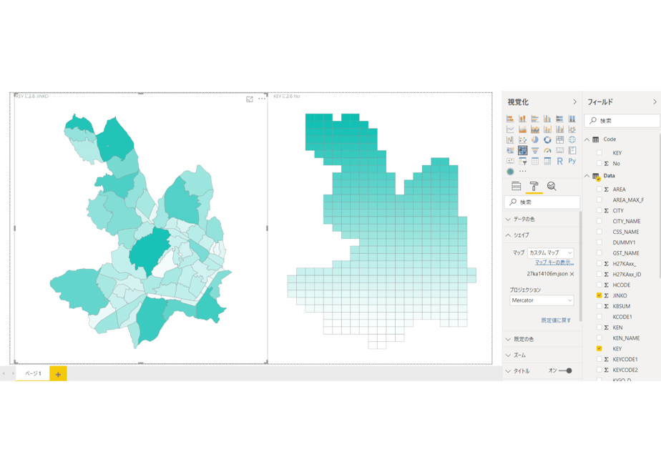
Task: Open the カスタム マップ map dropdown
Action: tap(551, 253)
